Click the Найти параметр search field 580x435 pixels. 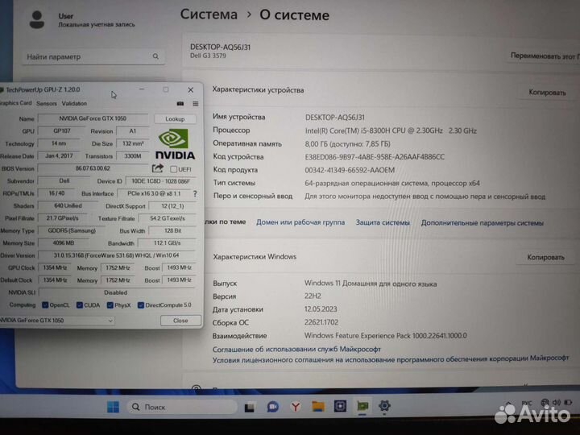93,56
